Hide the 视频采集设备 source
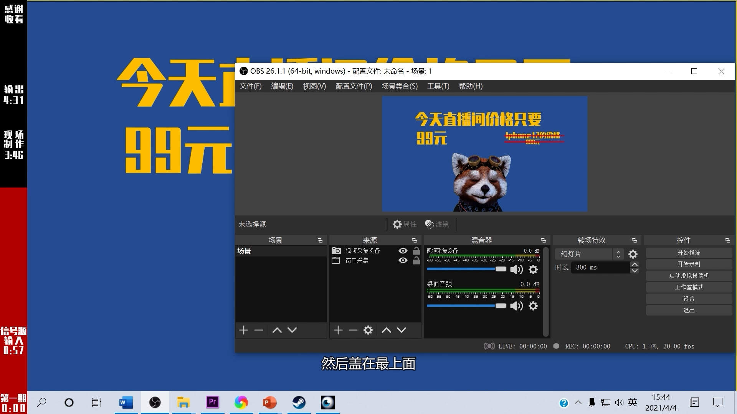This screenshot has height=414, width=737. click(x=403, y=251)
